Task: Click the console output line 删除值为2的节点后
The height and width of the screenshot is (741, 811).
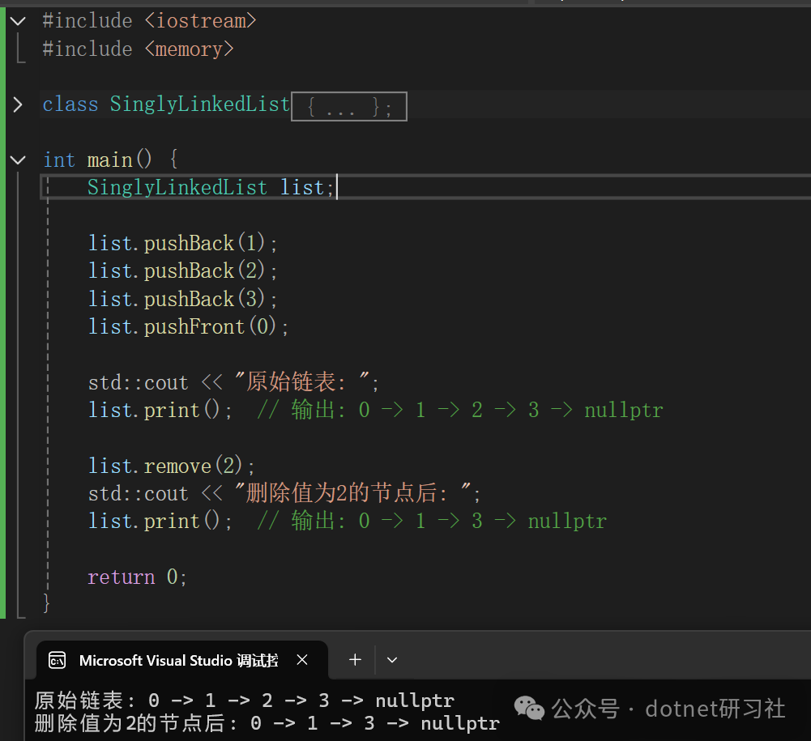Action: (267, 723)
